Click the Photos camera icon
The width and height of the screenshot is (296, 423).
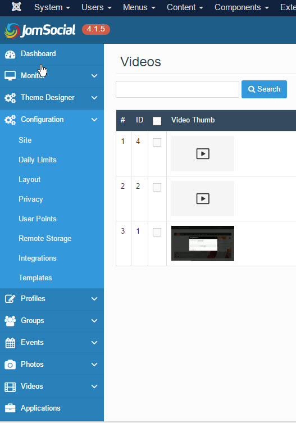[x=10, y=365]
